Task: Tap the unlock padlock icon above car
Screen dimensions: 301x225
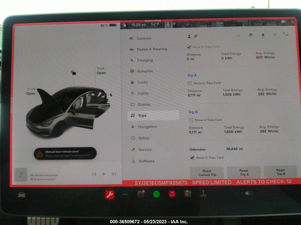Action: [73, 73]
